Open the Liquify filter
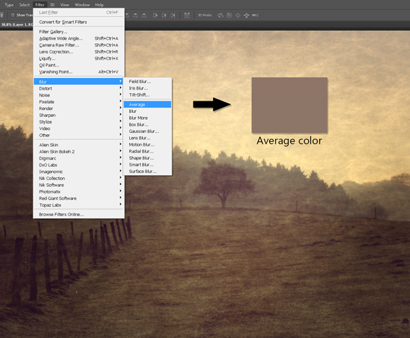 pyautogui.click(x=79, y=58)
